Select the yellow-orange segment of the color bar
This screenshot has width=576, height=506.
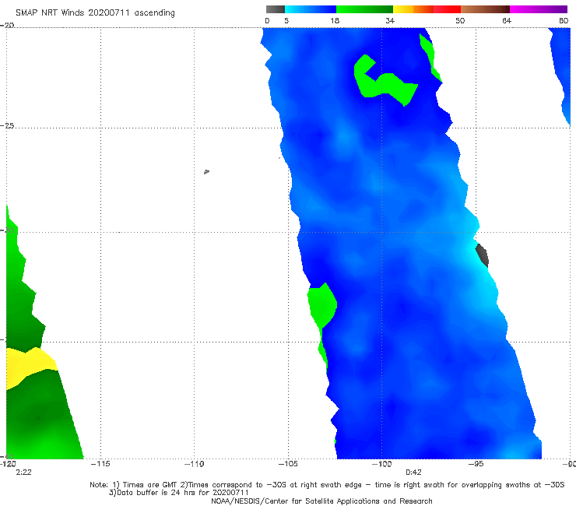(x=413, y=9)
